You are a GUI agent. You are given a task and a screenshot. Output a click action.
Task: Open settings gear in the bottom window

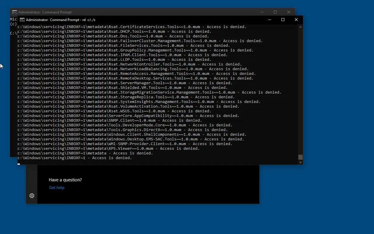(x=32, y=196)
